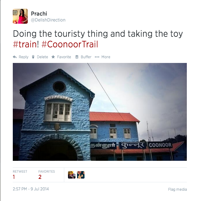The width and height of the screenshot is (199, 201).
Task: Click the Delete trash can icon
Action: tap(33, 57)
